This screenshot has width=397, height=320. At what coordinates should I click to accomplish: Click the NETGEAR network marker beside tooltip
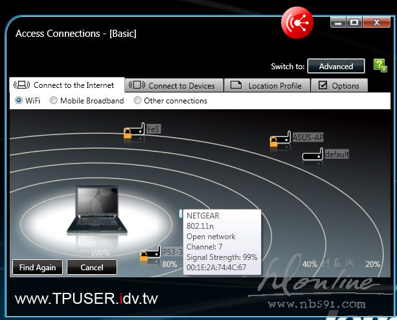click(x=181, y=213)
